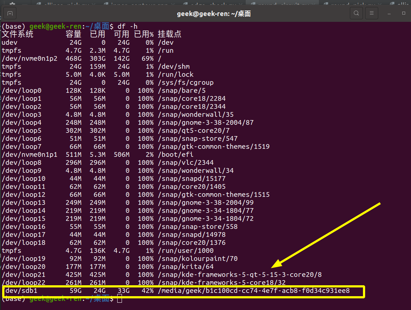Click the 42% usage value
This screenshot has height=310, width=411.
click(148, 291)
